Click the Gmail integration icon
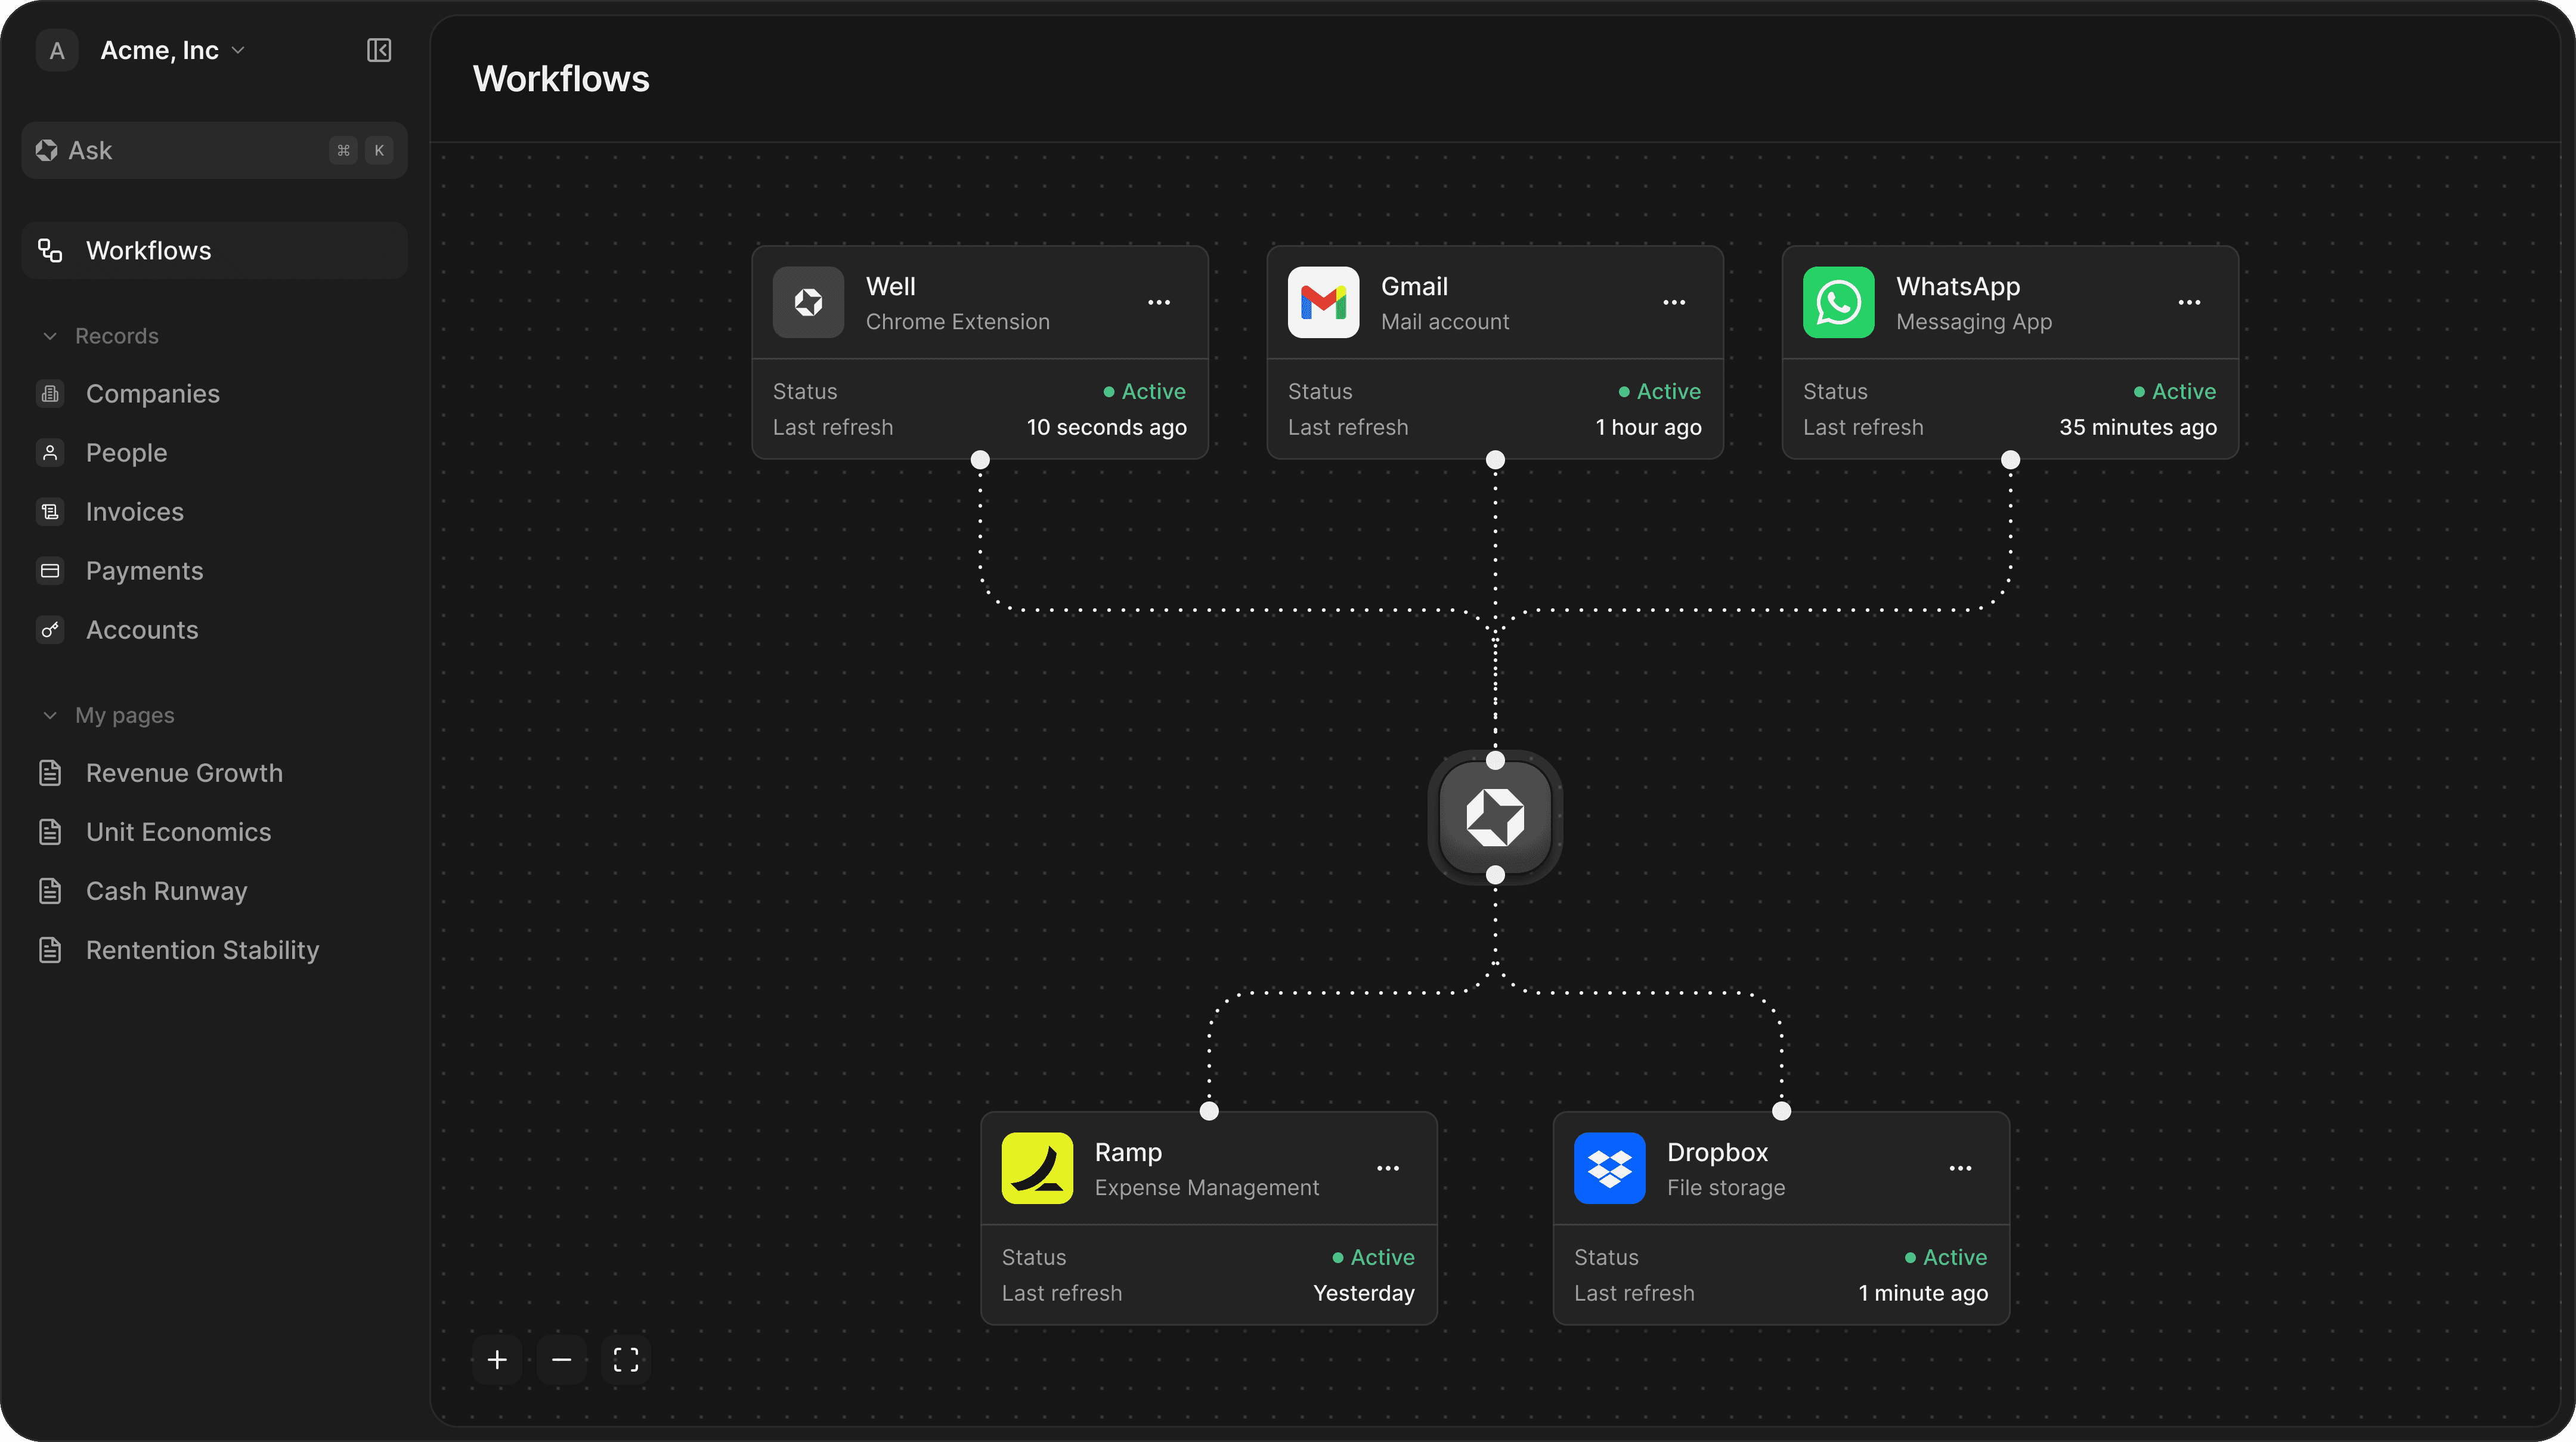Viewport: 2576px width, 1442px height. pos(1322,302)
